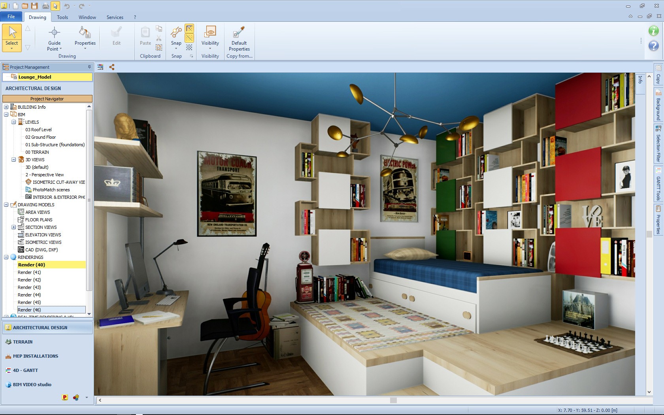Image resolution: width=664 pixels, height=415 pixels.
Task: Collapse the LEVELS tree node
Action: [14, 122]
